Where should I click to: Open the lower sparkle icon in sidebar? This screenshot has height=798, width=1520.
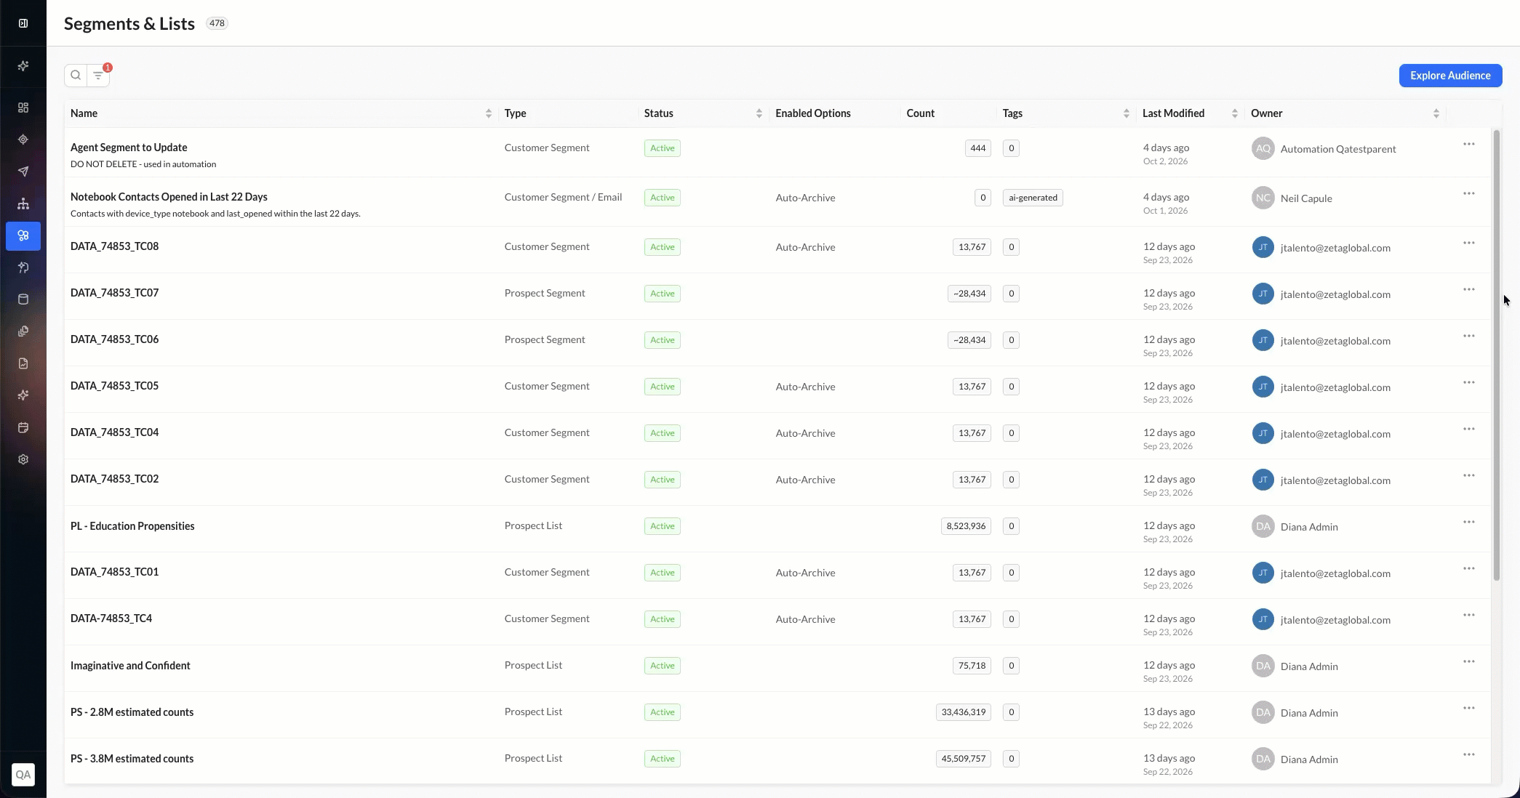pos(23,395)
